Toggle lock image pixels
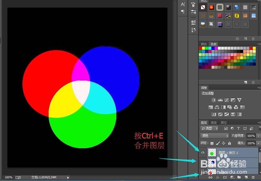Screen dimensions: 261x181 point(218,143)
